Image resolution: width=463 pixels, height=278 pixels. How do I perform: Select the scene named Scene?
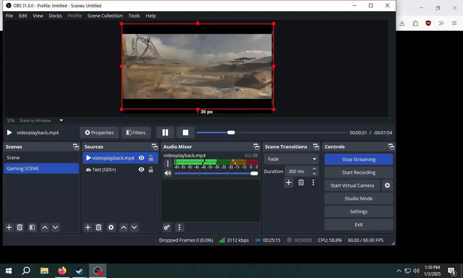click(x=42, y=157)
